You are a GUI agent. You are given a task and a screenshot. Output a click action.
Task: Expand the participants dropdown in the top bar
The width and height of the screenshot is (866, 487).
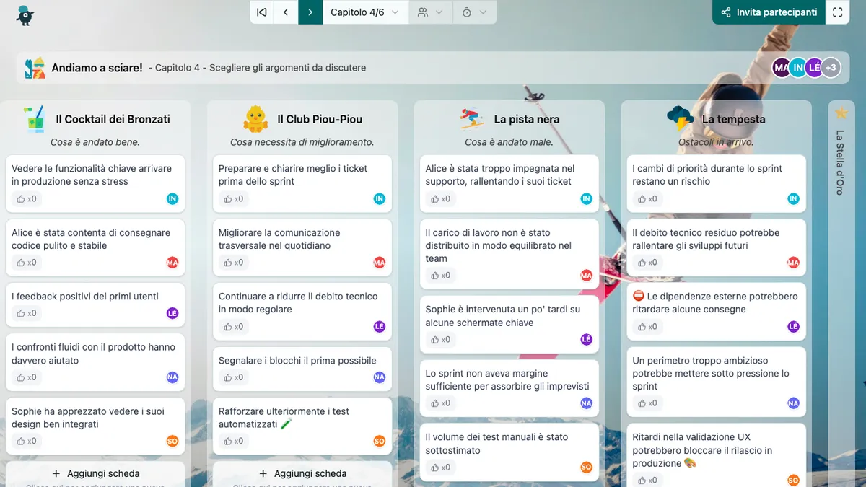pos(430,12)
